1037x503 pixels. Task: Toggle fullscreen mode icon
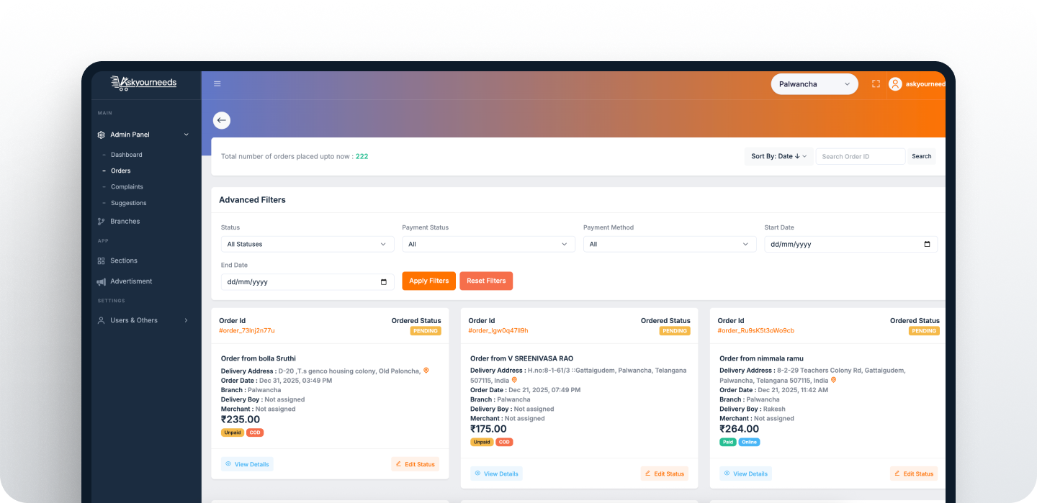coord(876,84)
